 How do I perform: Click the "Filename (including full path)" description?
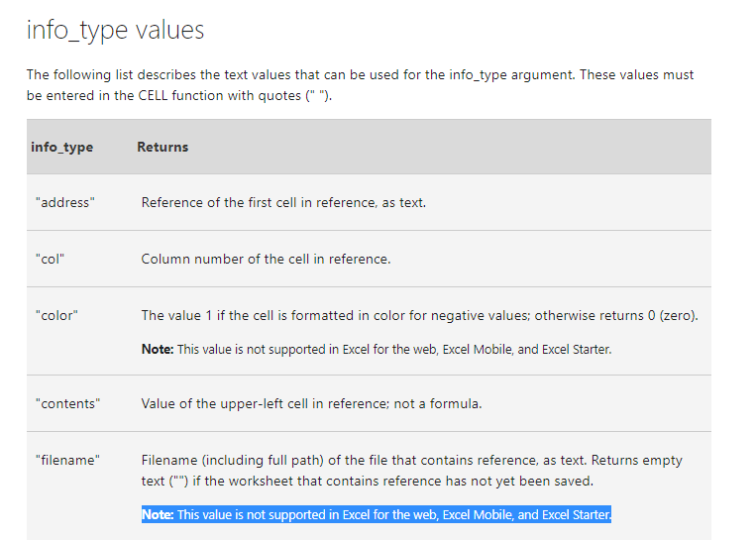click(412, 471)
